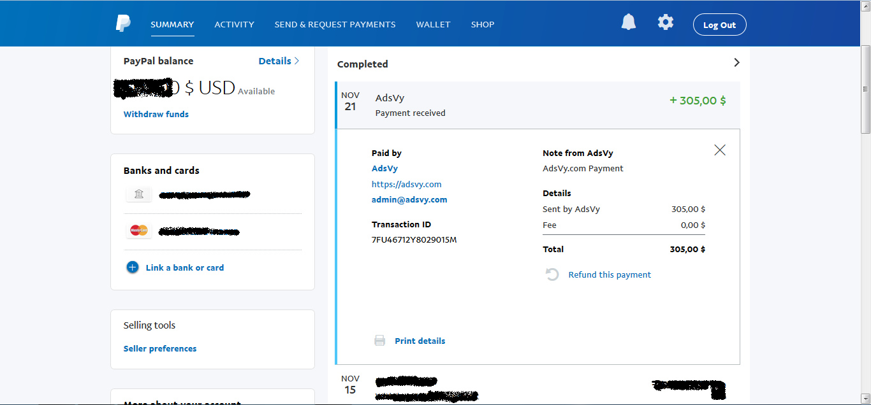Click the AdsVy.com Payment note text

point(583,169)
